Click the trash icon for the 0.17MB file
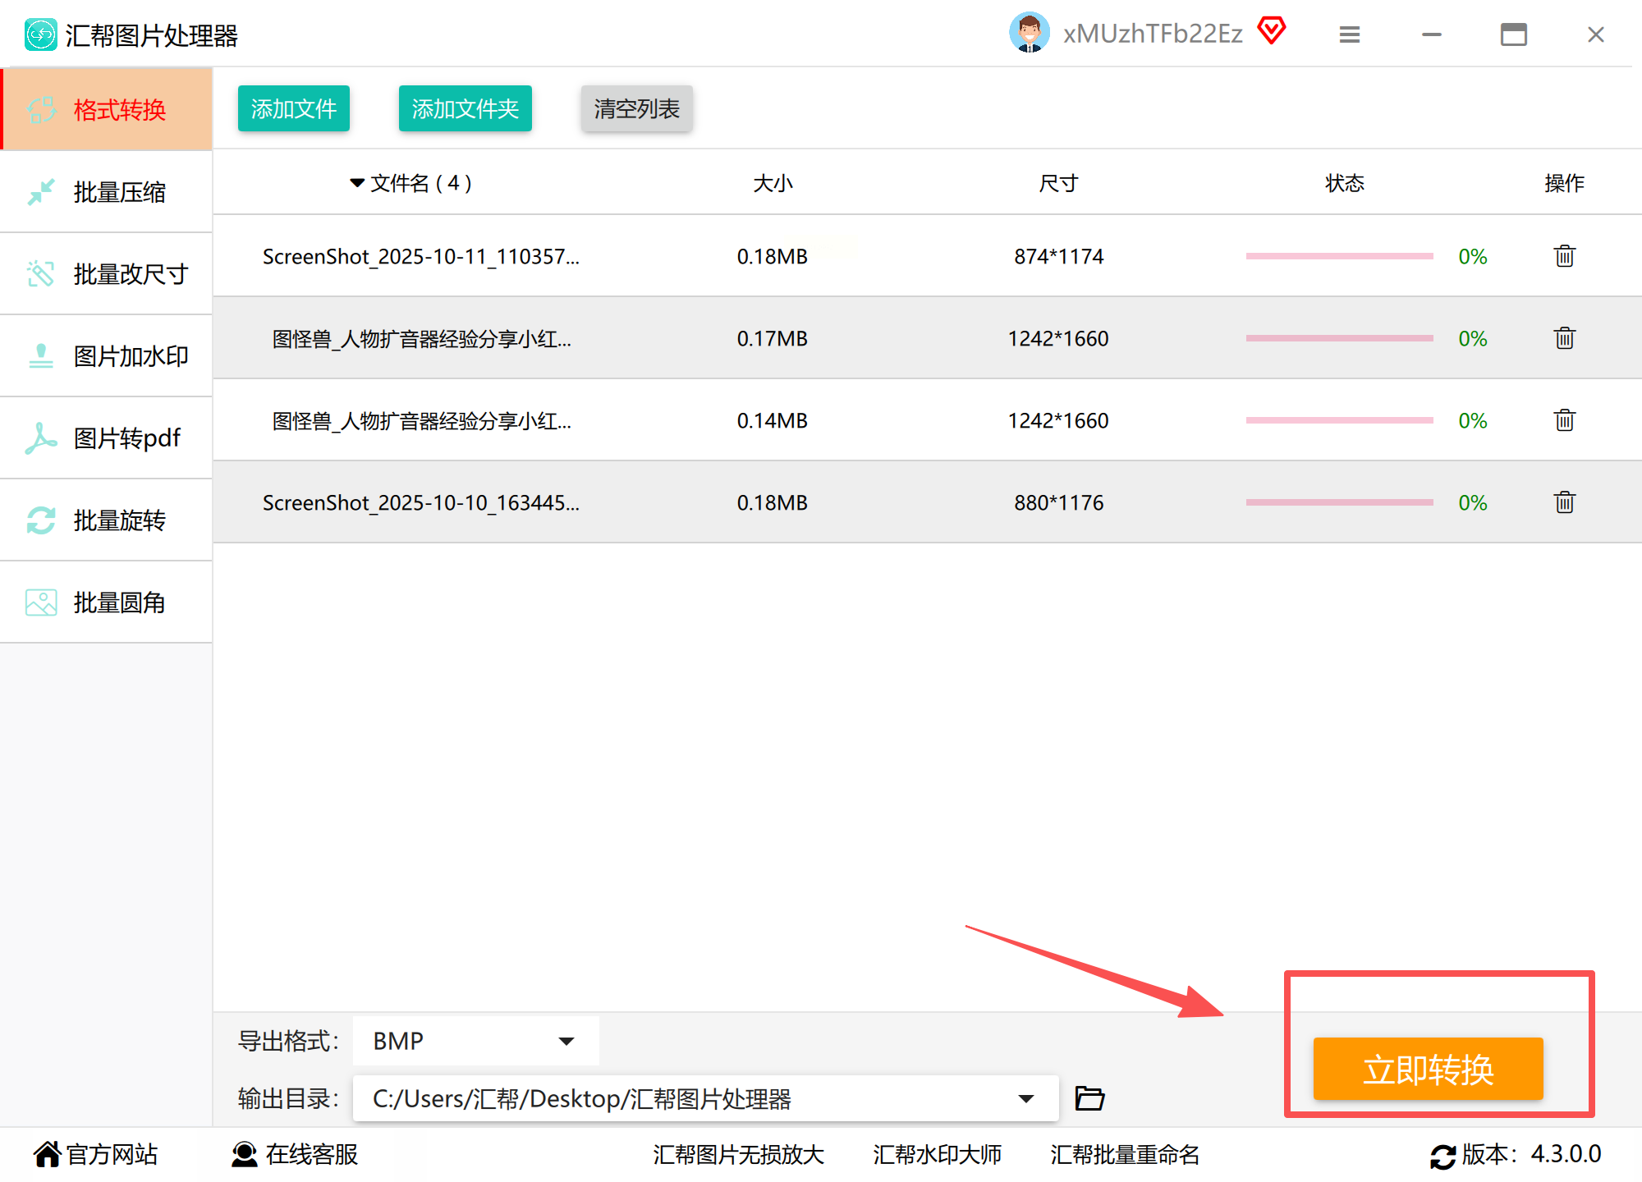This screenshot has height=1182, width=1642. pos(1564,338)
